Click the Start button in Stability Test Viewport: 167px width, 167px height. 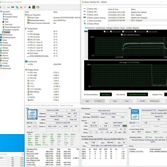click(x=87, y=101)
